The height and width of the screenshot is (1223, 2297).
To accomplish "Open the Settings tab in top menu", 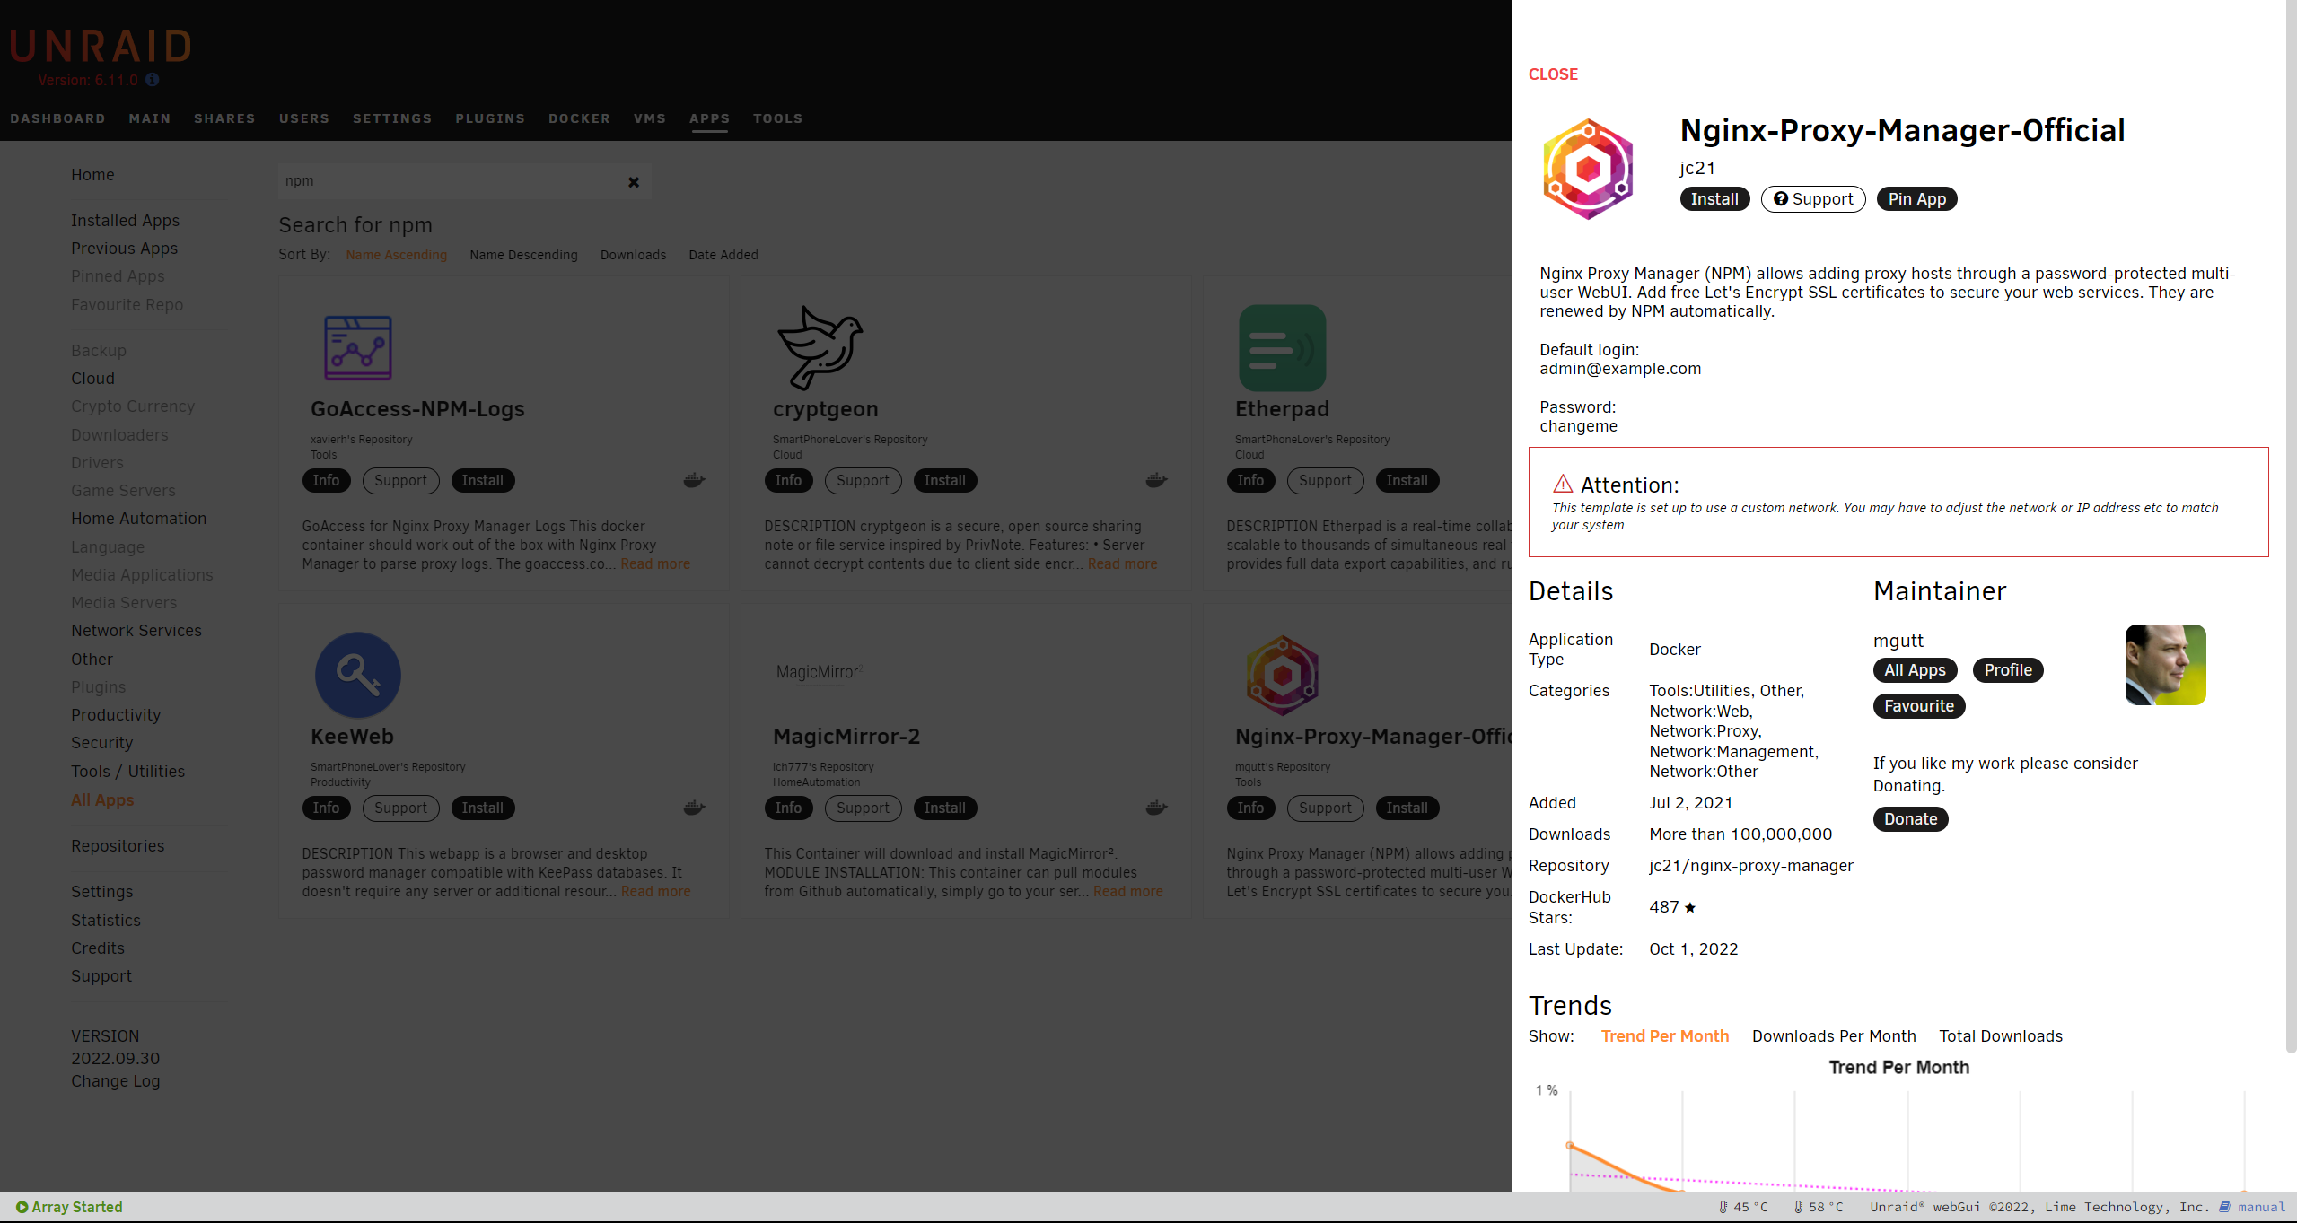I will pyautogui.click(x=392, y=118).
